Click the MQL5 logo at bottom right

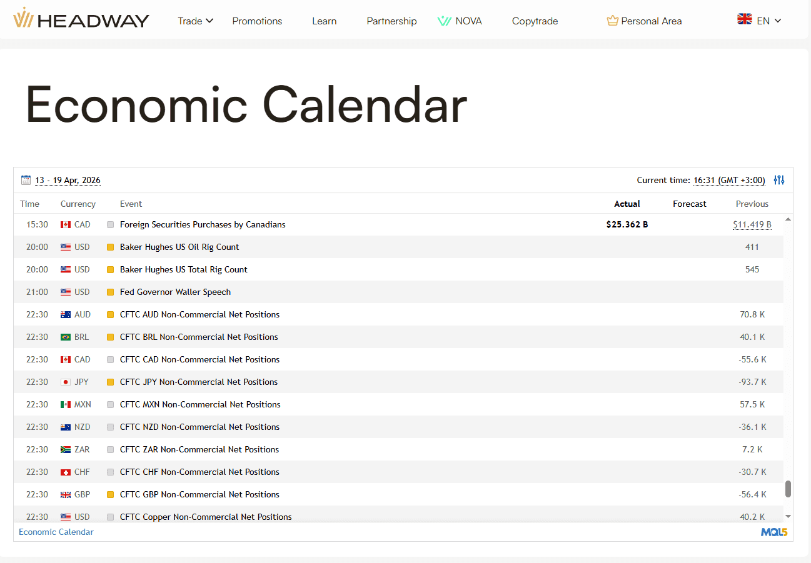[773, 532]
